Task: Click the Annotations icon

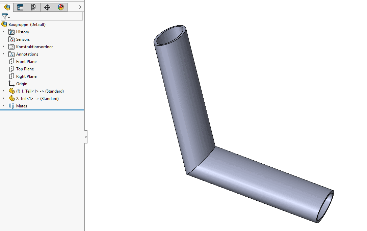Action: pos(11,54)
